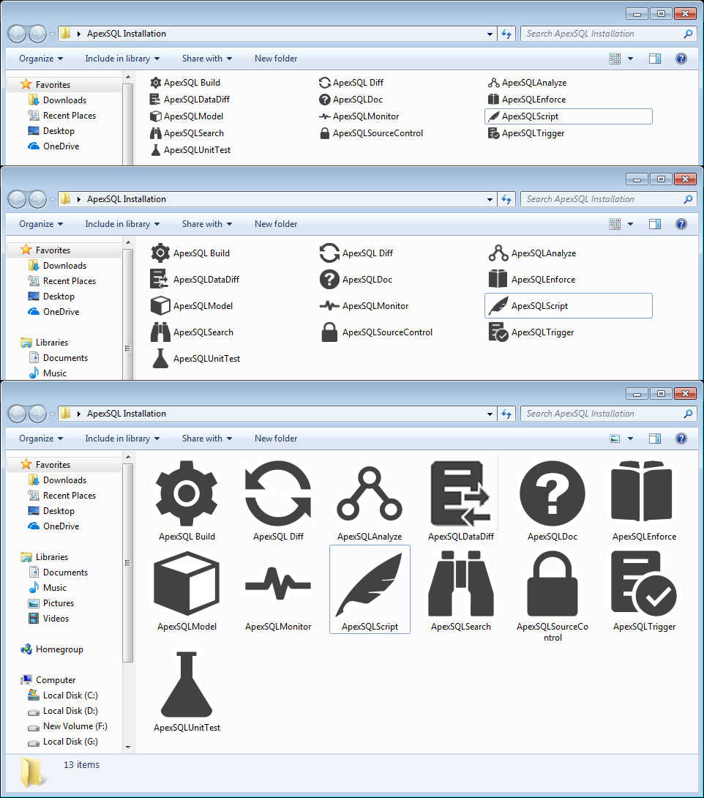704x798 pixels.
Task: Focus the search box in the large-icons window
Action: click(608, 414)
